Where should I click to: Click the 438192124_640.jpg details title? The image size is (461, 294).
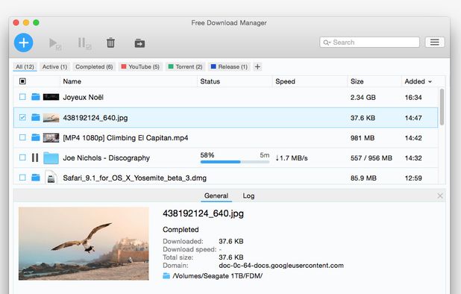pyautogui.click(x=203, y=213)
